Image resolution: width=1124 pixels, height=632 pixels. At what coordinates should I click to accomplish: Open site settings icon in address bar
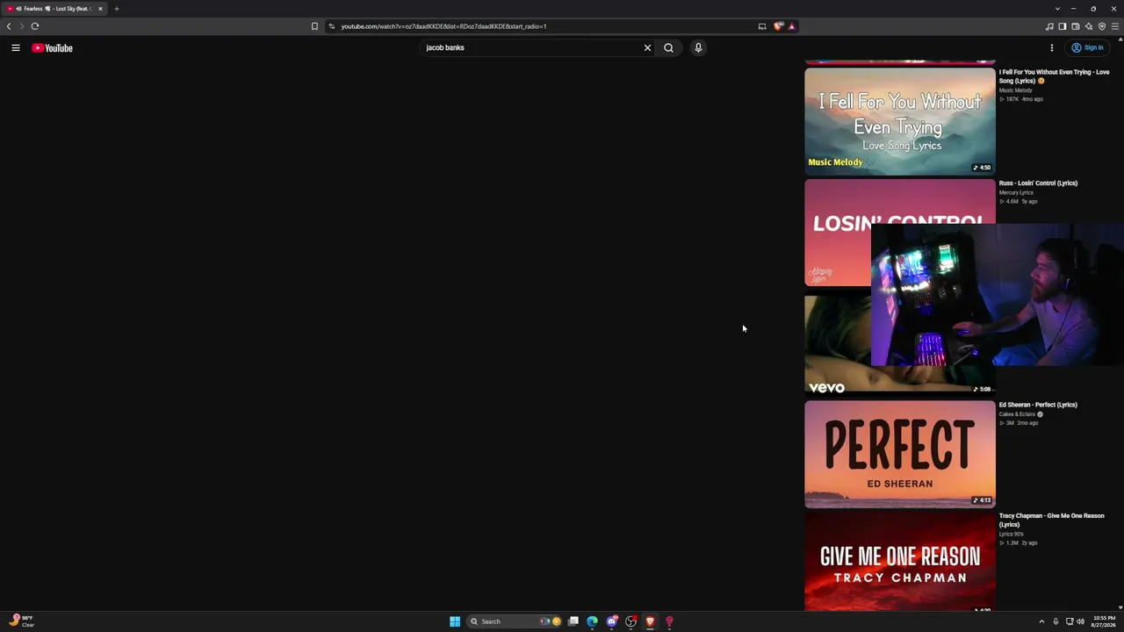(331, 26)
